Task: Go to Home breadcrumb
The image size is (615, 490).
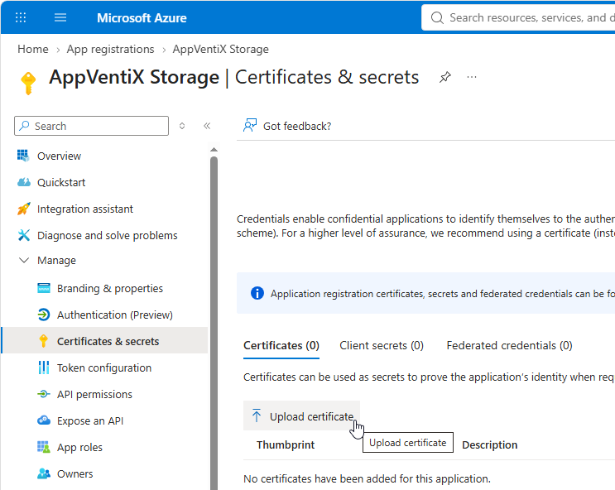Action: [33, 50]
